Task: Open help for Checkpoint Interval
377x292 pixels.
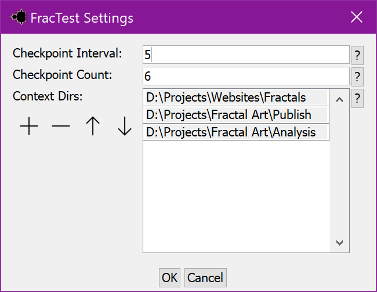Action: 357,55
